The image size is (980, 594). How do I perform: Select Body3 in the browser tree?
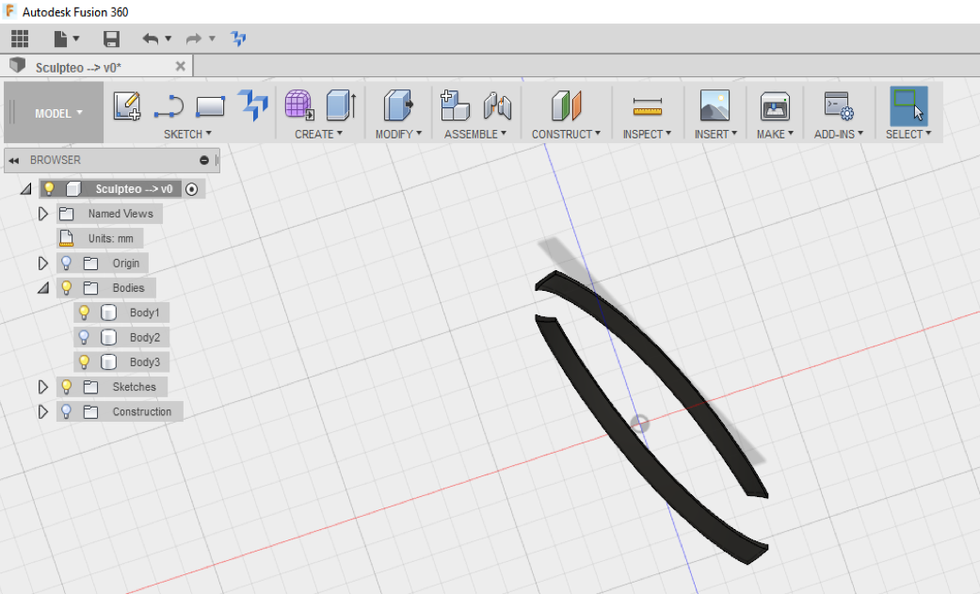point(144,362)
